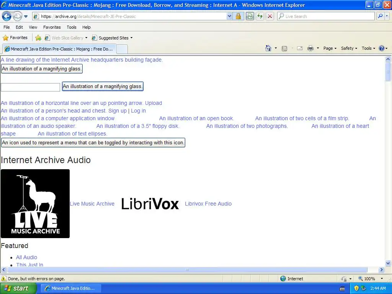Screen dimensions: 392x294
Task: Open the Favorites menu
Action: click(x=52, y=27)
